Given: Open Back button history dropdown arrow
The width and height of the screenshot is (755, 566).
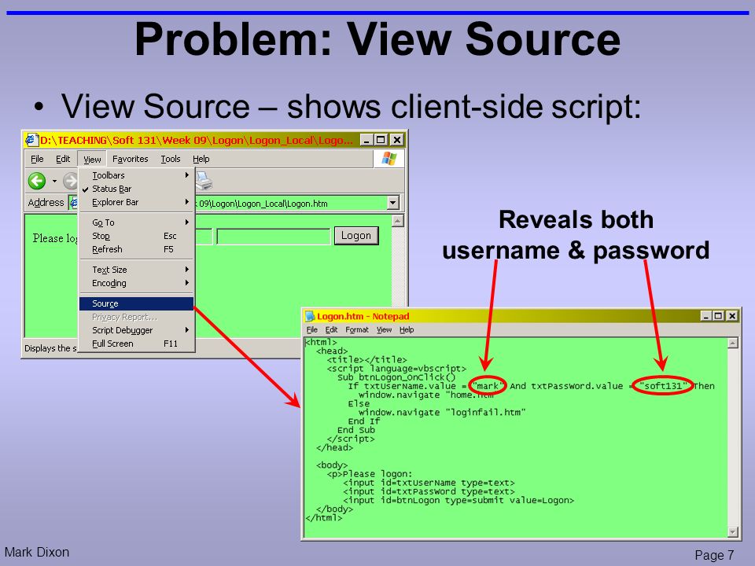Looking at the screenshot, I should point(54,182).
